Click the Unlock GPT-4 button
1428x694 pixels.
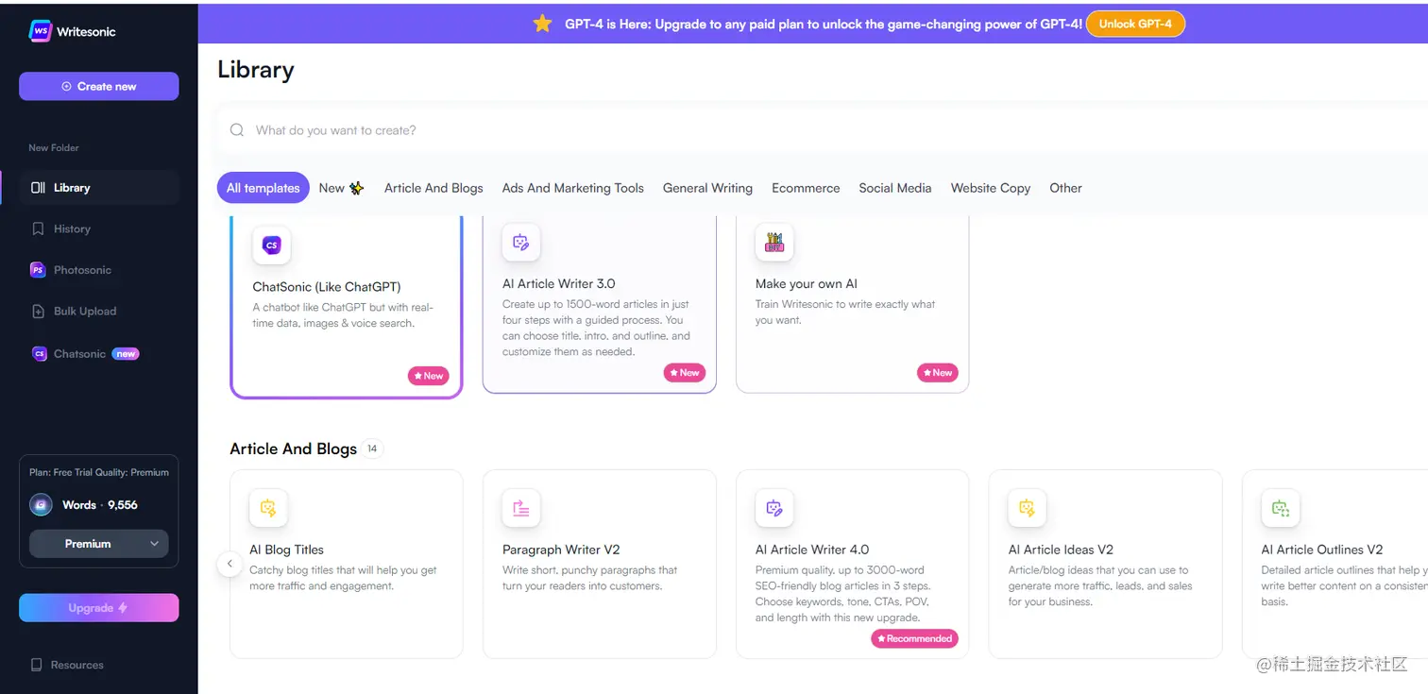[x=1135, y=24]
